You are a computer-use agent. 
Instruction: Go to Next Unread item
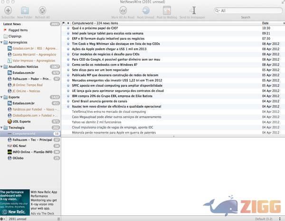(146, 10)
